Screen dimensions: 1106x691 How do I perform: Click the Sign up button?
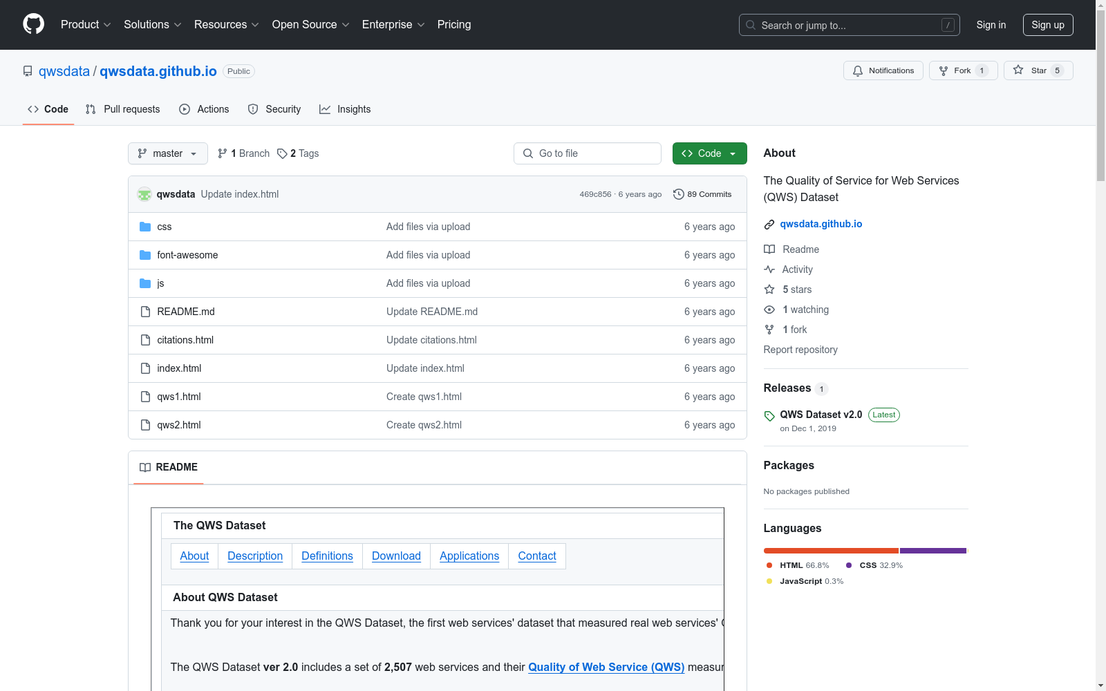[x=1047, y=25]
